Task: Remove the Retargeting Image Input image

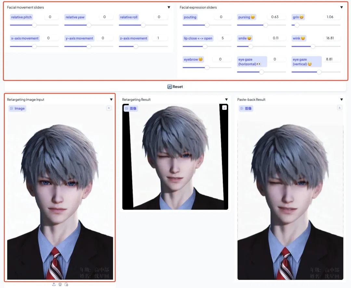Action: 109,108
